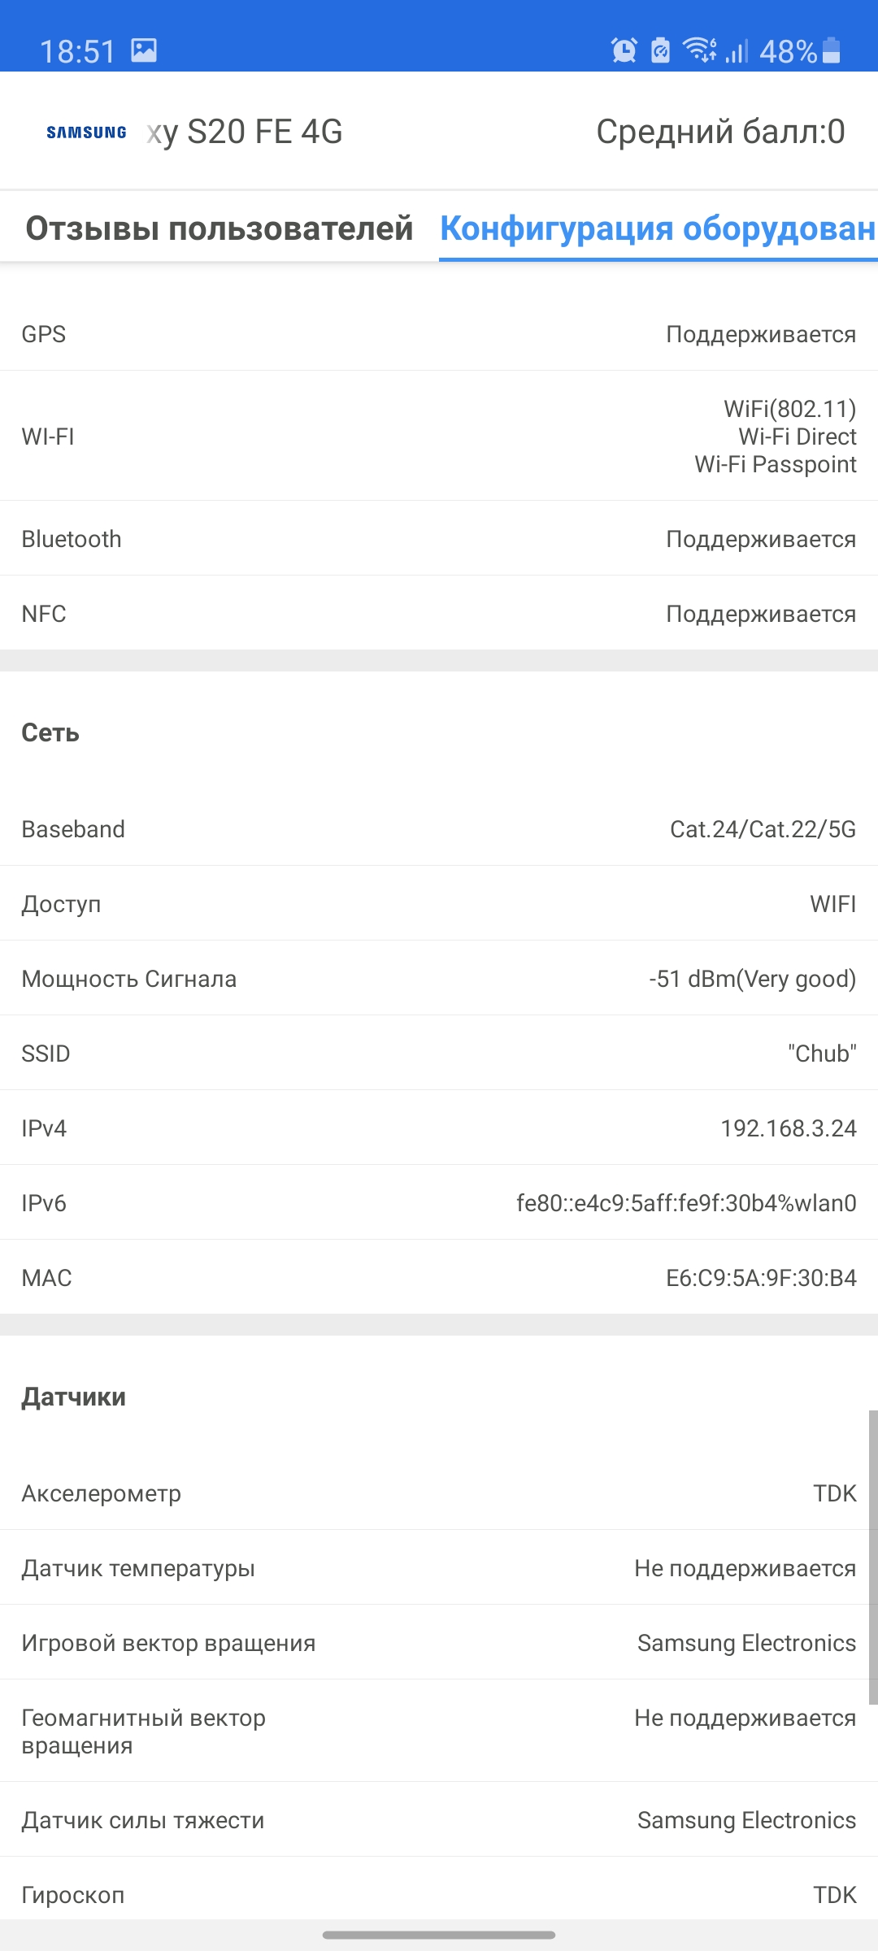Screen dimensions: 878x1951
Task: Tap the Baseband Cat.24/Cat.22/5G row
Action: point(439,829)
